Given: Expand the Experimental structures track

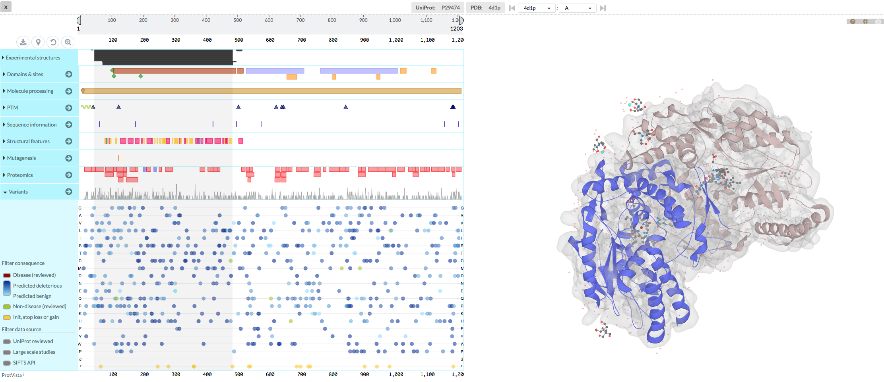Looking at the screenshot, I should 33,58.
